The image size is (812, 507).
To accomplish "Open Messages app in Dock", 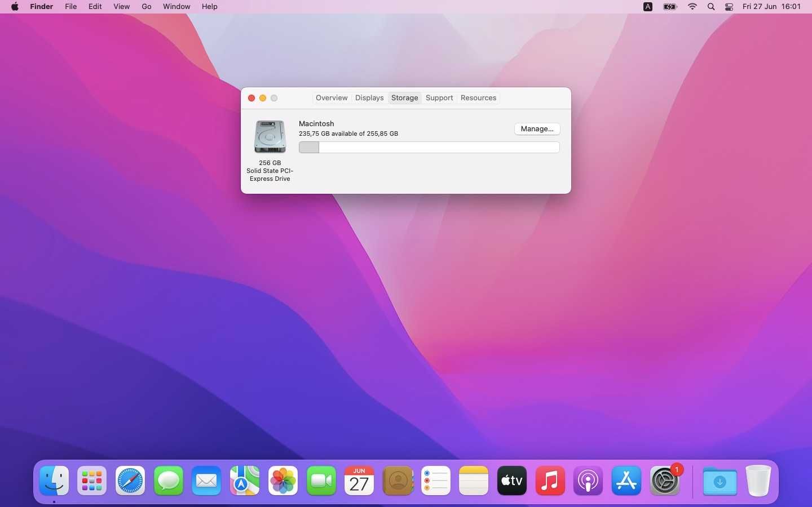I will tap(169, 481).
